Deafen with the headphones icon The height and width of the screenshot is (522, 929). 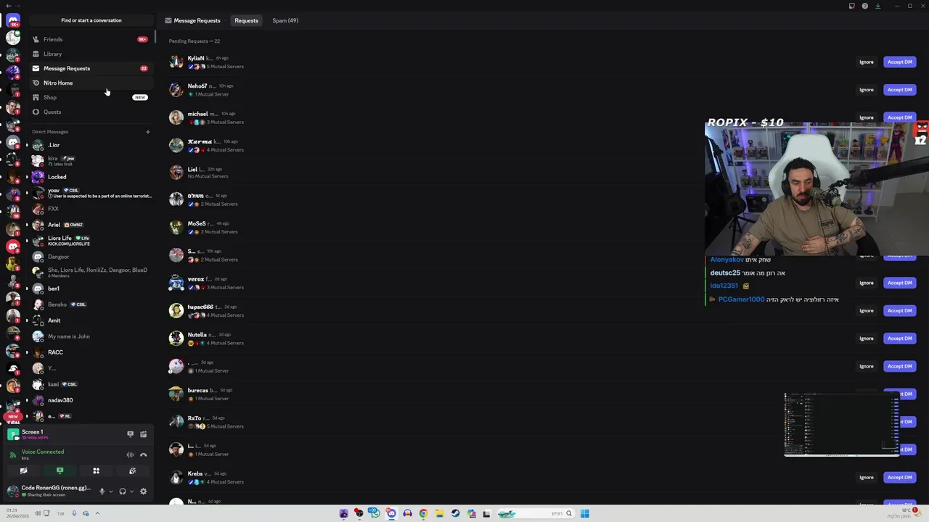point(122,492)
